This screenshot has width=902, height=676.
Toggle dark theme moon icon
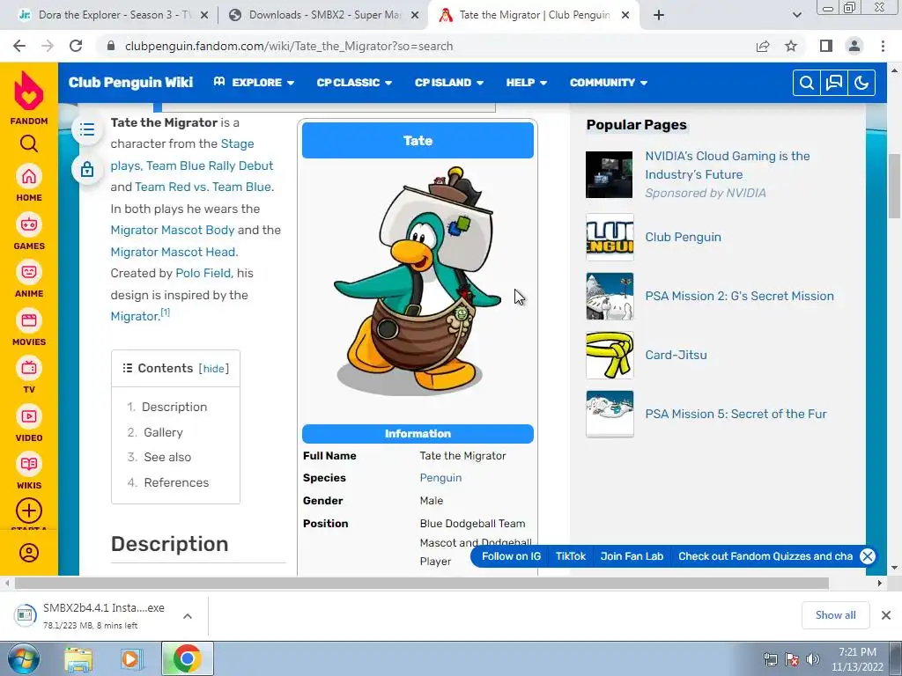[x=861, y=83]
